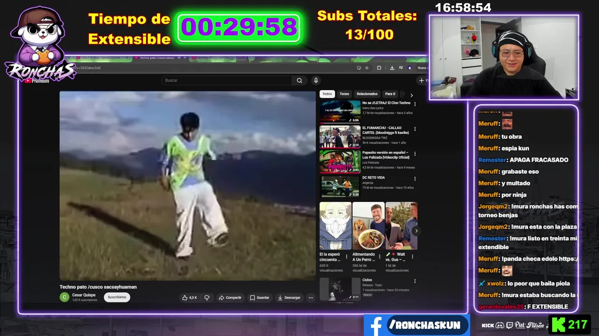
Task: Close the Techno pato browser tab
Action: (185, 58)
